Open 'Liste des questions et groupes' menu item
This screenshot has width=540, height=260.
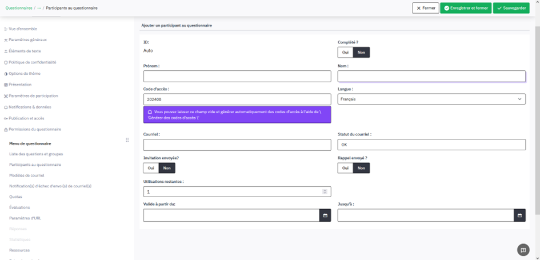(x=36, y=154)
